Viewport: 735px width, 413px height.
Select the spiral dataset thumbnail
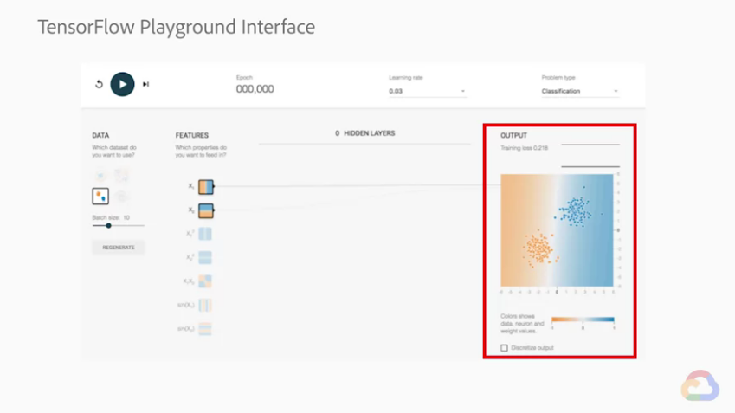coord(121,196)
